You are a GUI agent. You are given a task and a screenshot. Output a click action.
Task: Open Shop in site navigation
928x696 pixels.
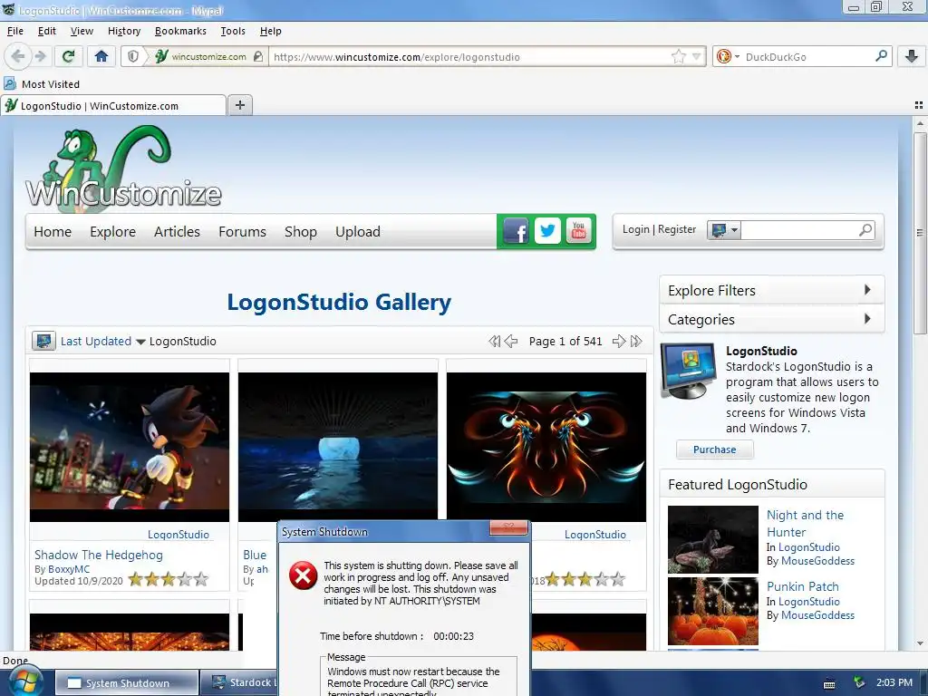coord(301,231)
